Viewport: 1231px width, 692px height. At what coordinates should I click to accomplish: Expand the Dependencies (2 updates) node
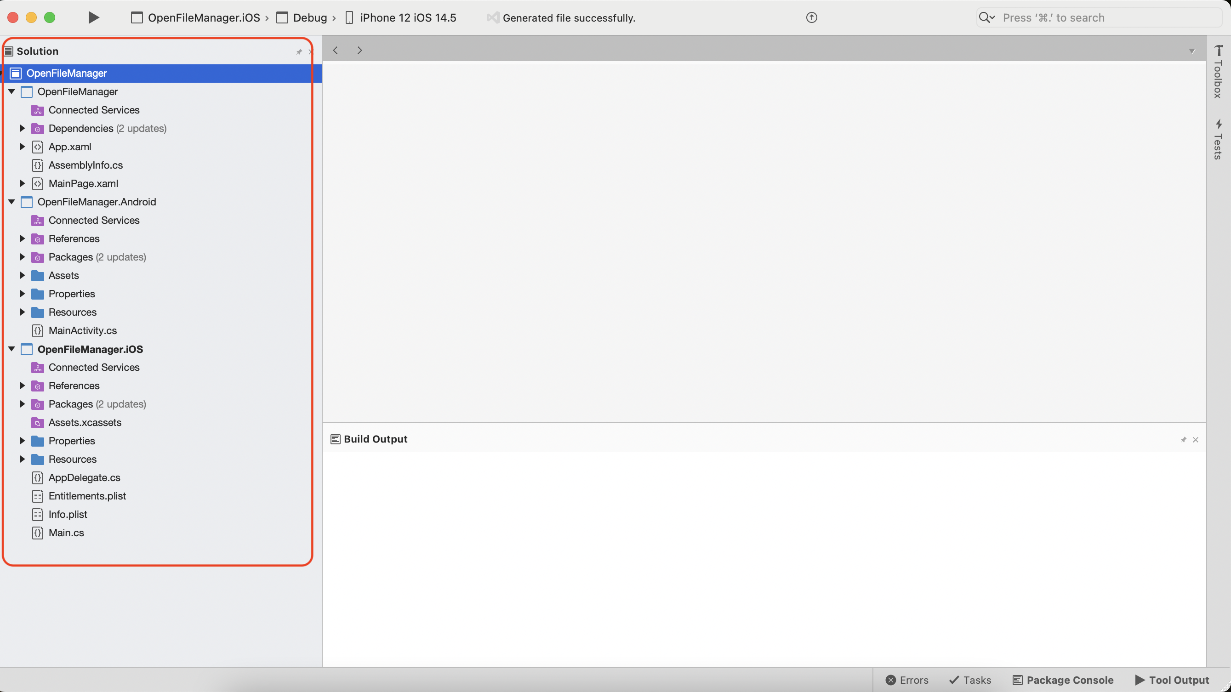point(22,128)
